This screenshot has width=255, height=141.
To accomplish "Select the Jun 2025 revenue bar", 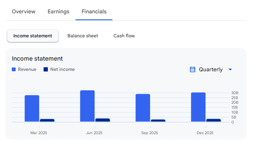I will point(87,106).
